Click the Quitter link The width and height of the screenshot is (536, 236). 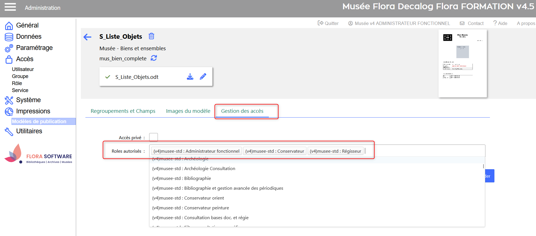pos(328,23)
